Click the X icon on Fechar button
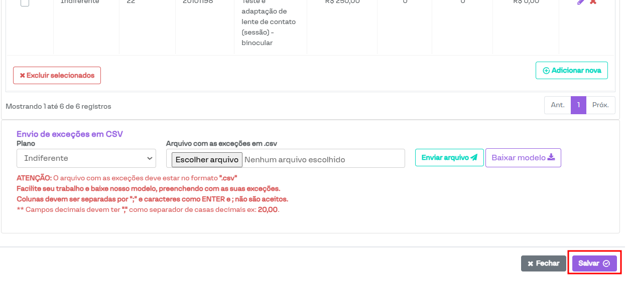Screen dimensions: 626x281 click(530, 263)
